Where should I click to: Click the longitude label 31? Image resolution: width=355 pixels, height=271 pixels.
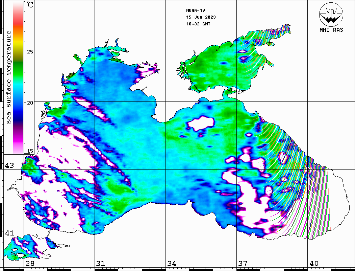pos(101,263)
